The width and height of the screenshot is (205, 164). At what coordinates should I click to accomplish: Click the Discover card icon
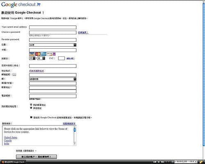[x=50, y=54]
